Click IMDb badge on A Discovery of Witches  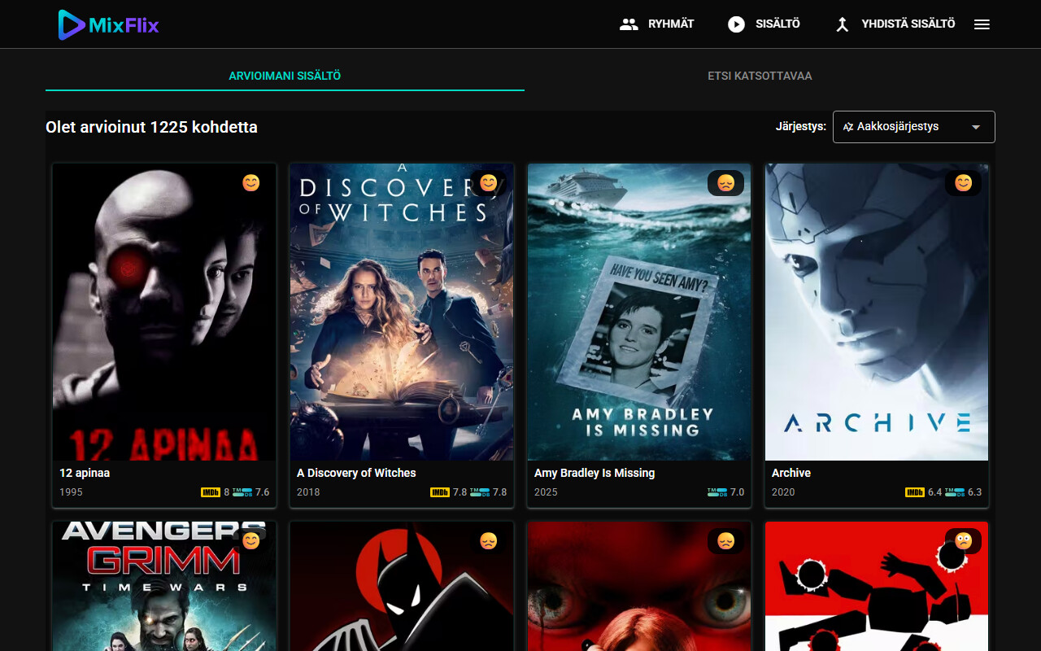click(440, 492)
